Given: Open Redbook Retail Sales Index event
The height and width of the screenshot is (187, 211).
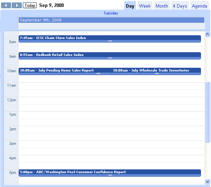Looking at the screenshot, I should point(110,56).
